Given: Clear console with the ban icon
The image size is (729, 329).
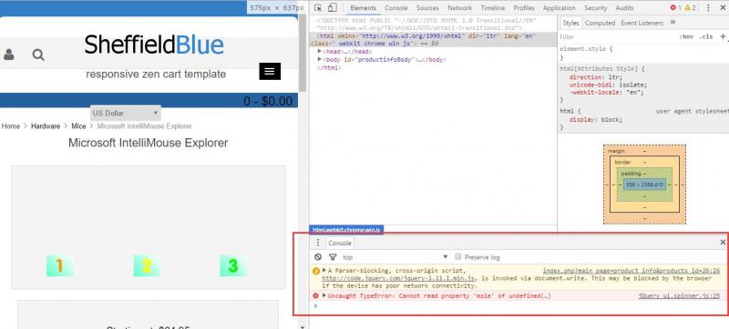Looking at the screenshot, I should (x=318, y=256).
